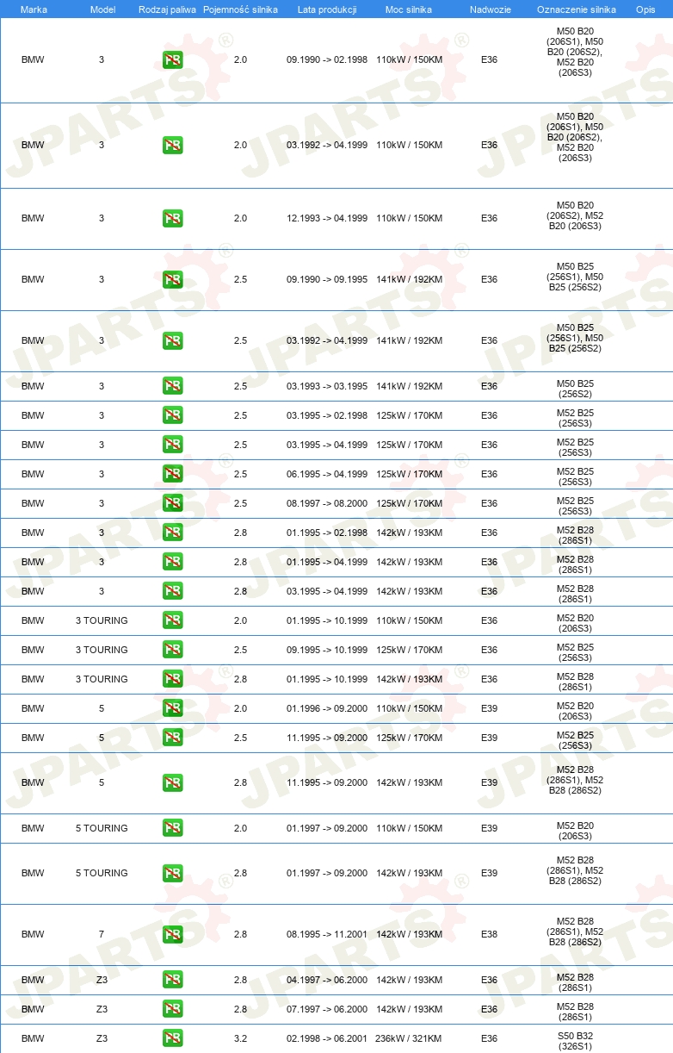
Task: Click the fuel icon in the 08.1997 -> 08.2000 row
Action: pos(172,503)
